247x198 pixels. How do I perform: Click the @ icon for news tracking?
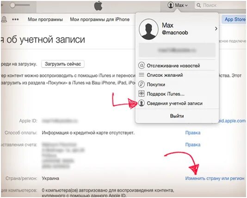[x=142, y=65]
